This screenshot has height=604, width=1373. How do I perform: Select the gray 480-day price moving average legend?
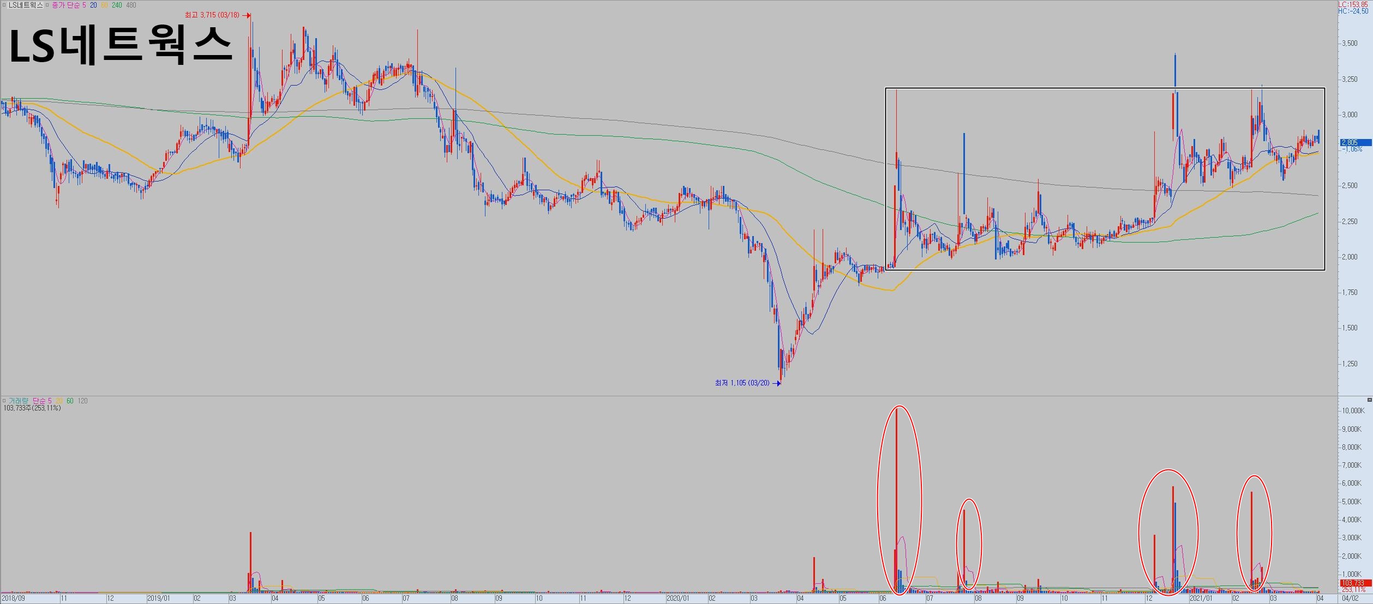point(131,5)
